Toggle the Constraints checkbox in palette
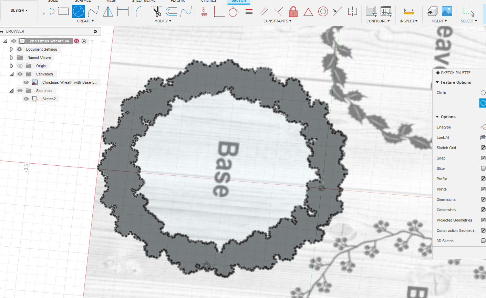The width and height of the screenshot is (486, 298). pyautogui.click(x=483, y=210)
